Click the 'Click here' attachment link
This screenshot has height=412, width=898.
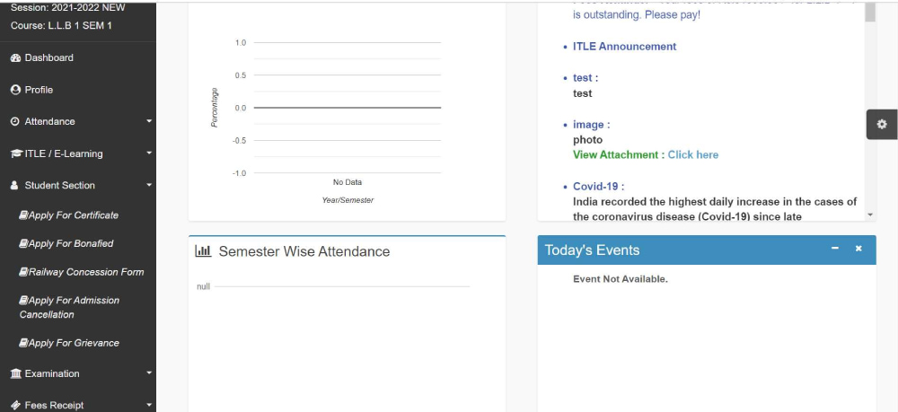(x=692, y=154)
